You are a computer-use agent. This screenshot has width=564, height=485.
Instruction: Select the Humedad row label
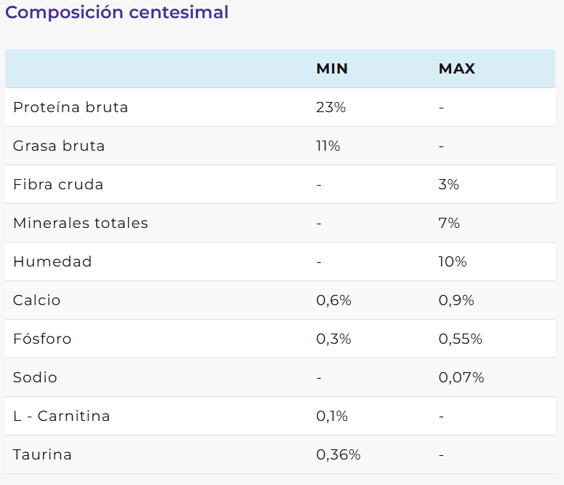tap(52, 261)
